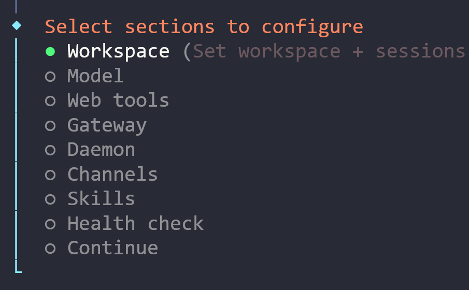Viewport: 469px width, 290px height.
Task: Select the Continue radio circle
Action: (50, 249)
